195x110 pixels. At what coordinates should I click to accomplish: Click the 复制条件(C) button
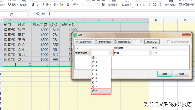[122, 42]
